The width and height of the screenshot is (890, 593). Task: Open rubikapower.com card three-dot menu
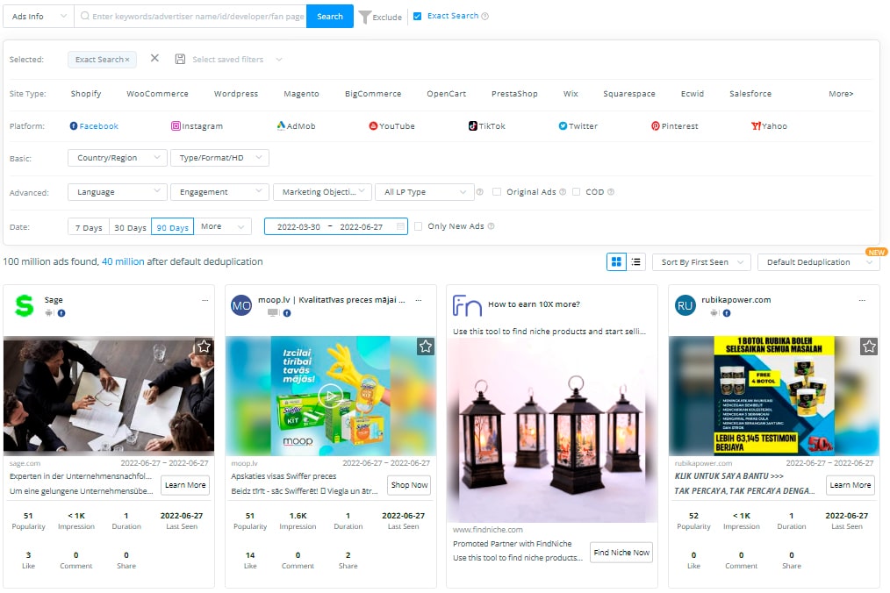point(862,300)
